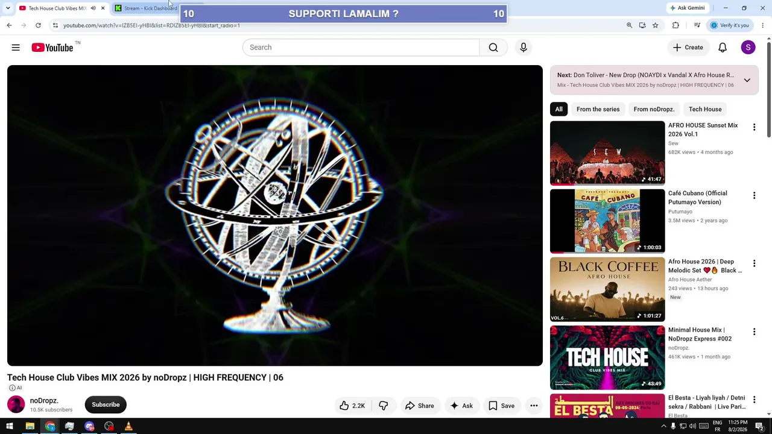Open more actions menu under video

pos(534,406)
